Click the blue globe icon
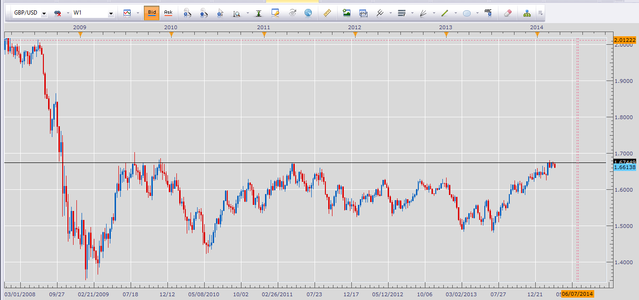This screenshot has width=639, height=300. pyautogui.click(x=308, y=13)
